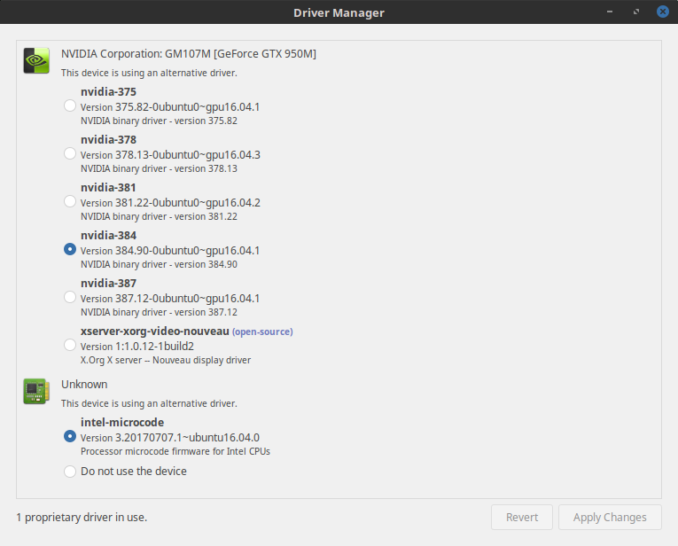
Task: Click the X.Org X server Nouveau display driver description
Action: coord(166,361)
